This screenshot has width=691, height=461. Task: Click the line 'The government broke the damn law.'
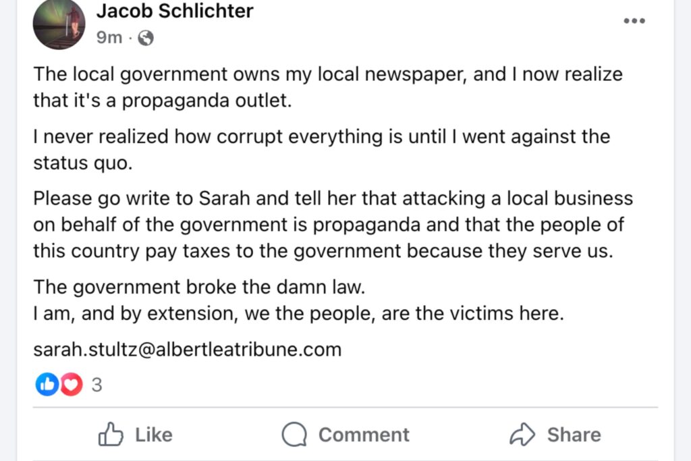coord(199,287)
